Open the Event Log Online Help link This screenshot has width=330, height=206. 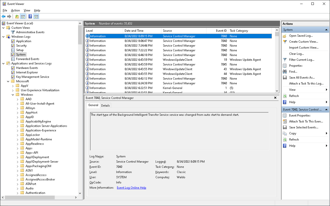131,188
